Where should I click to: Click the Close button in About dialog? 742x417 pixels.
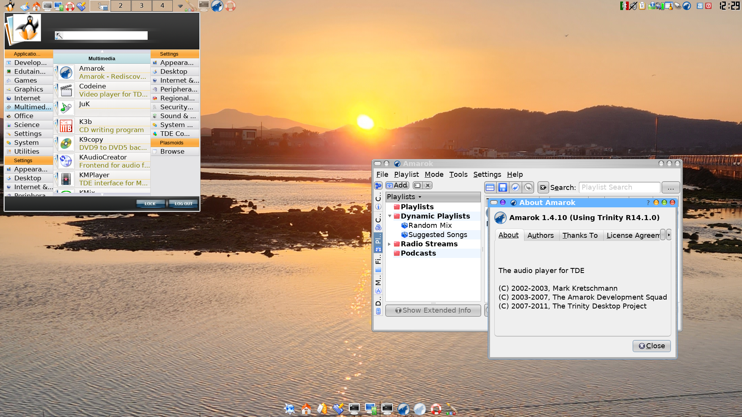point(652,346)
